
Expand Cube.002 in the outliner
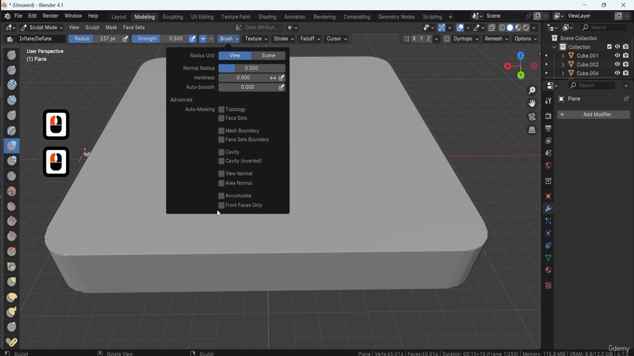coord(563,65)
